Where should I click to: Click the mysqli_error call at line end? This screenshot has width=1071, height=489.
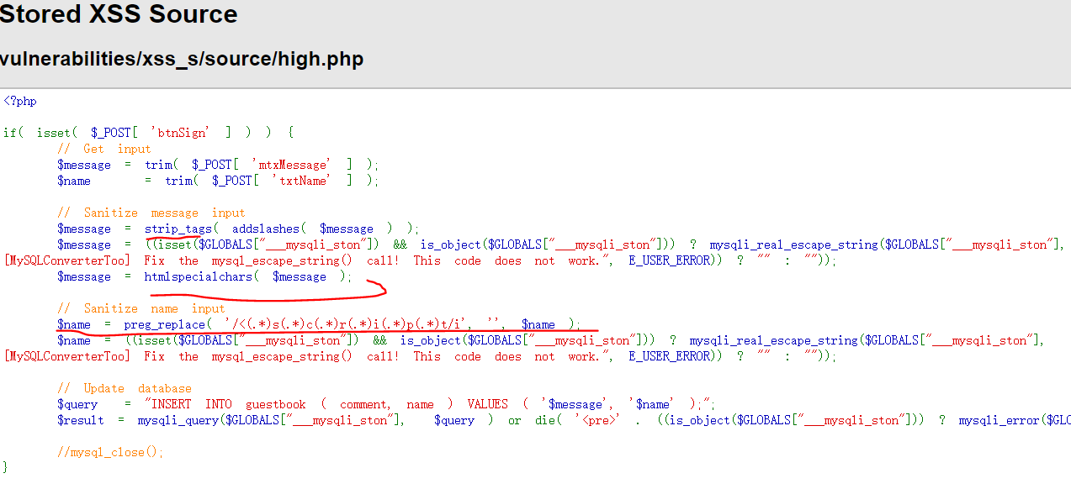[999, 420]
